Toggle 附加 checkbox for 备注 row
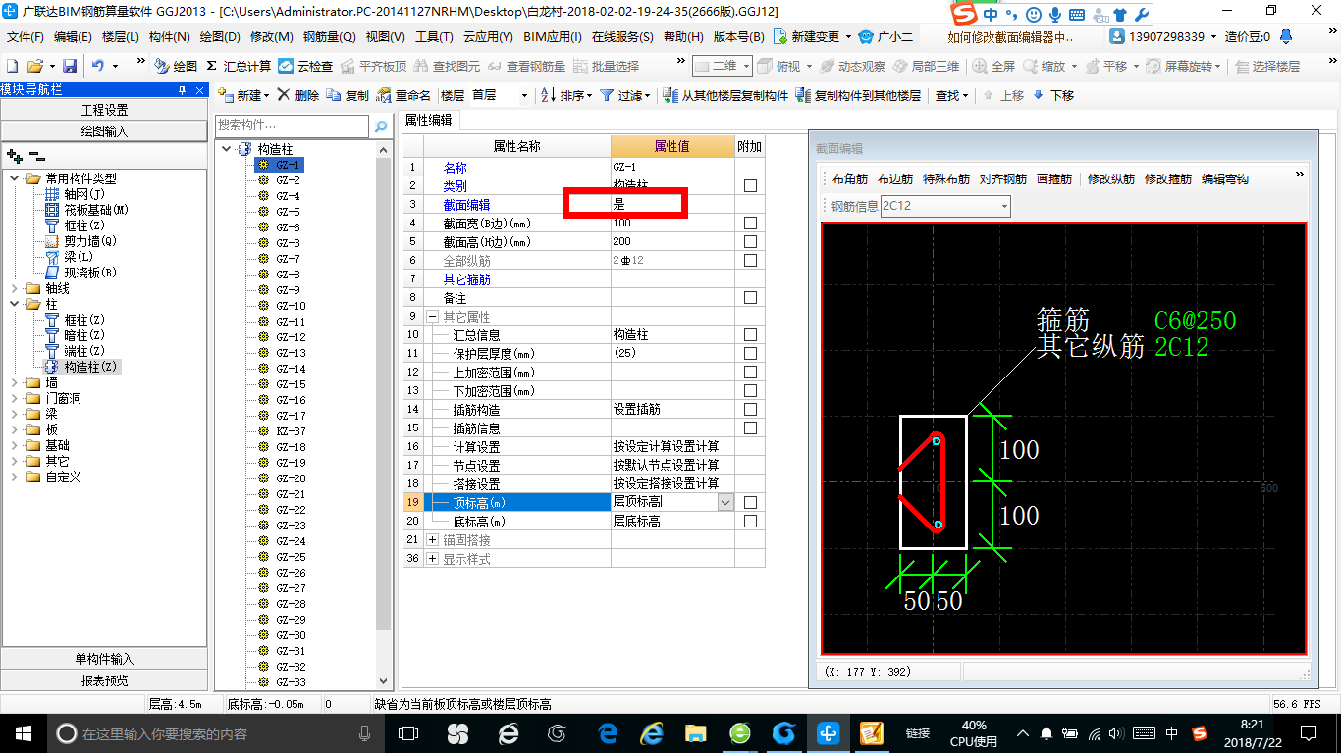The image size is (1341, 753). click(750, 298)
